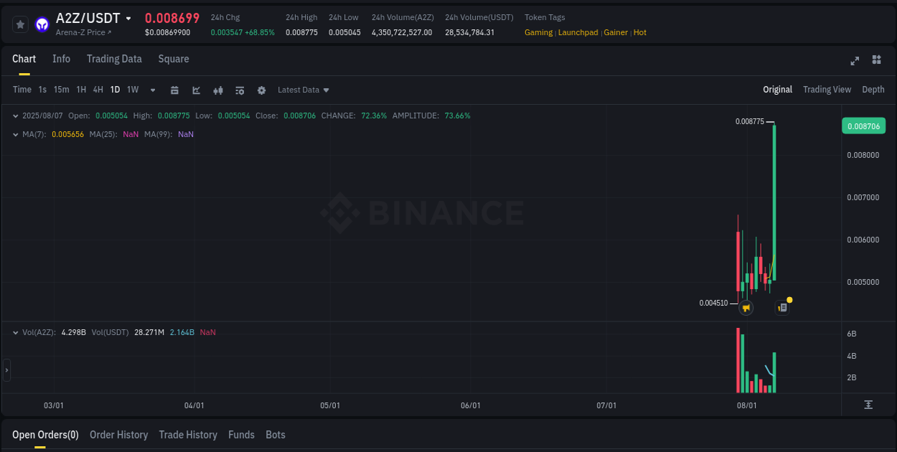Screen dimensions: 897x452
Task: Open more timeframe options via the arrow
Action: [x=152, y=90]
